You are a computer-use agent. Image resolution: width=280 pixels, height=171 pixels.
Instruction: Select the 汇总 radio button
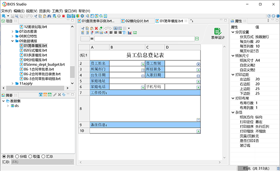[47, 157]
